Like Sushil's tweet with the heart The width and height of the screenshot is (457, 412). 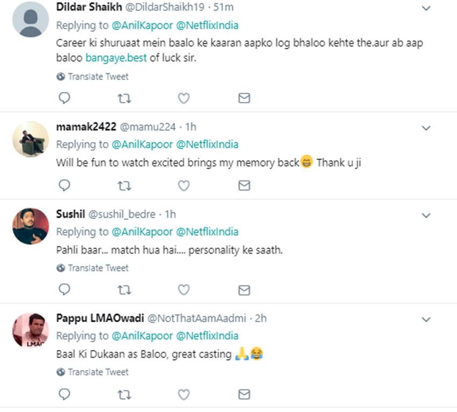[x=184, y=290]
